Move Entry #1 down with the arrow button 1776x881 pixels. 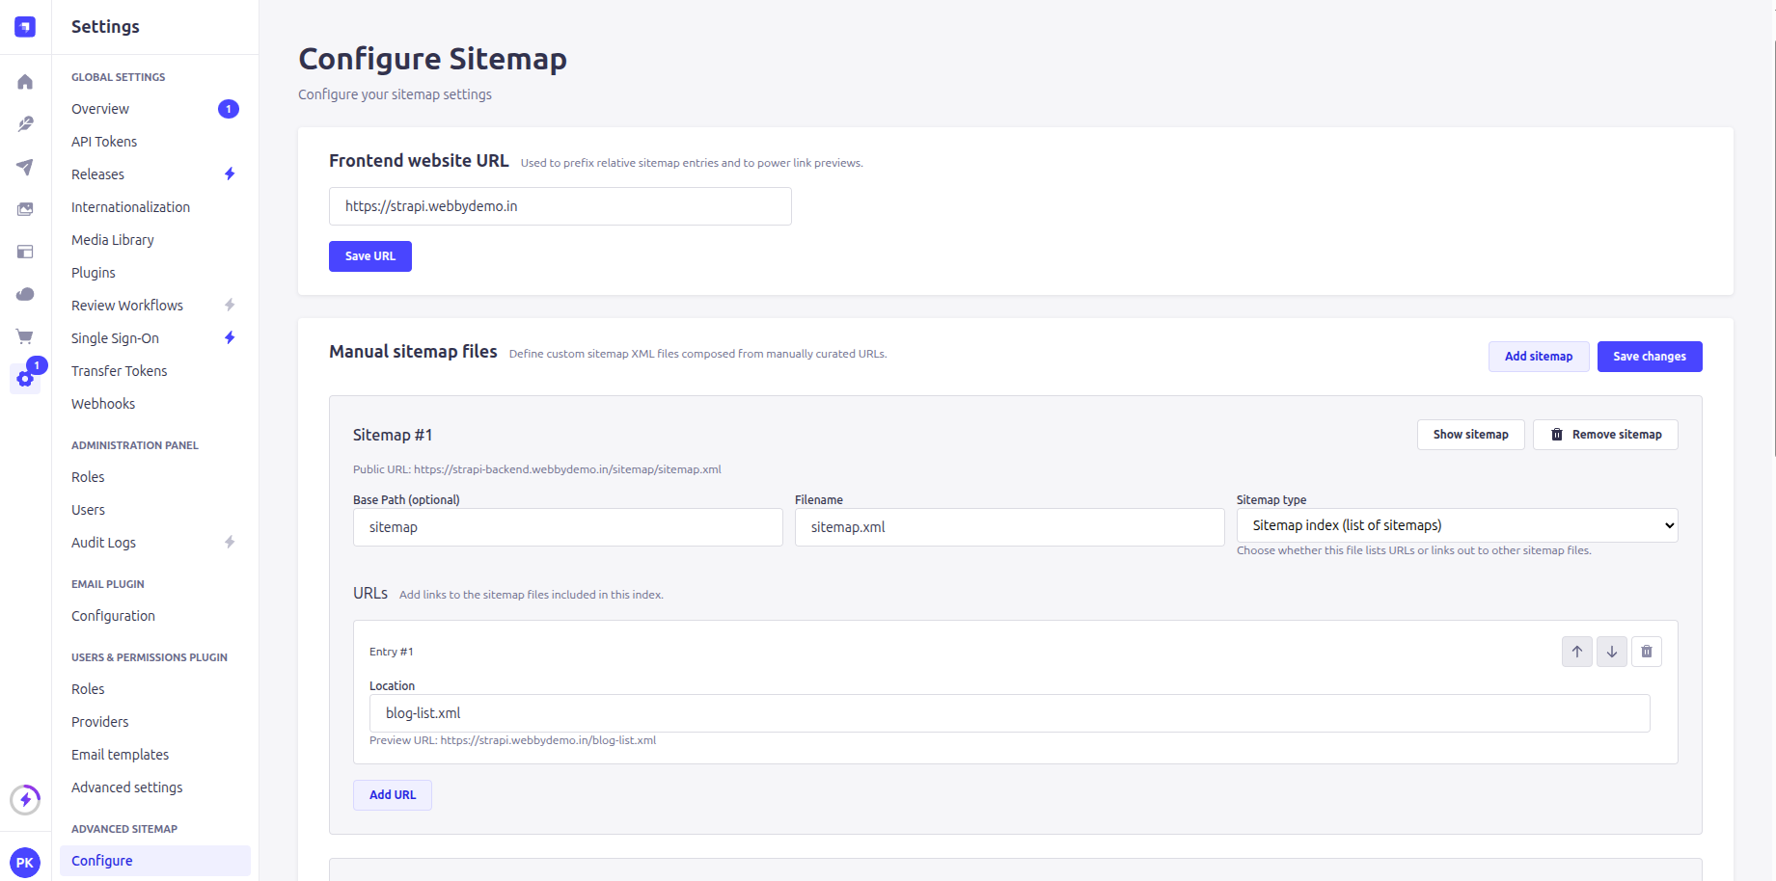(1612, 652)
